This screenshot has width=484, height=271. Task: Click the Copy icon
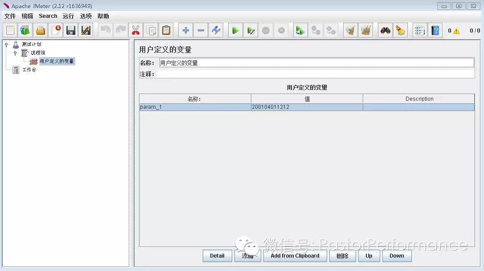click(x=151, y=30)
